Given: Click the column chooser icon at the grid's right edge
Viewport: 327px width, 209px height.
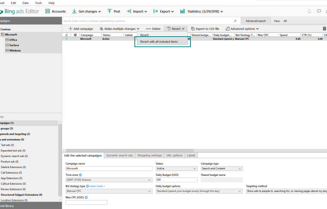Looking at the screenshot, I should pos(324,29).
